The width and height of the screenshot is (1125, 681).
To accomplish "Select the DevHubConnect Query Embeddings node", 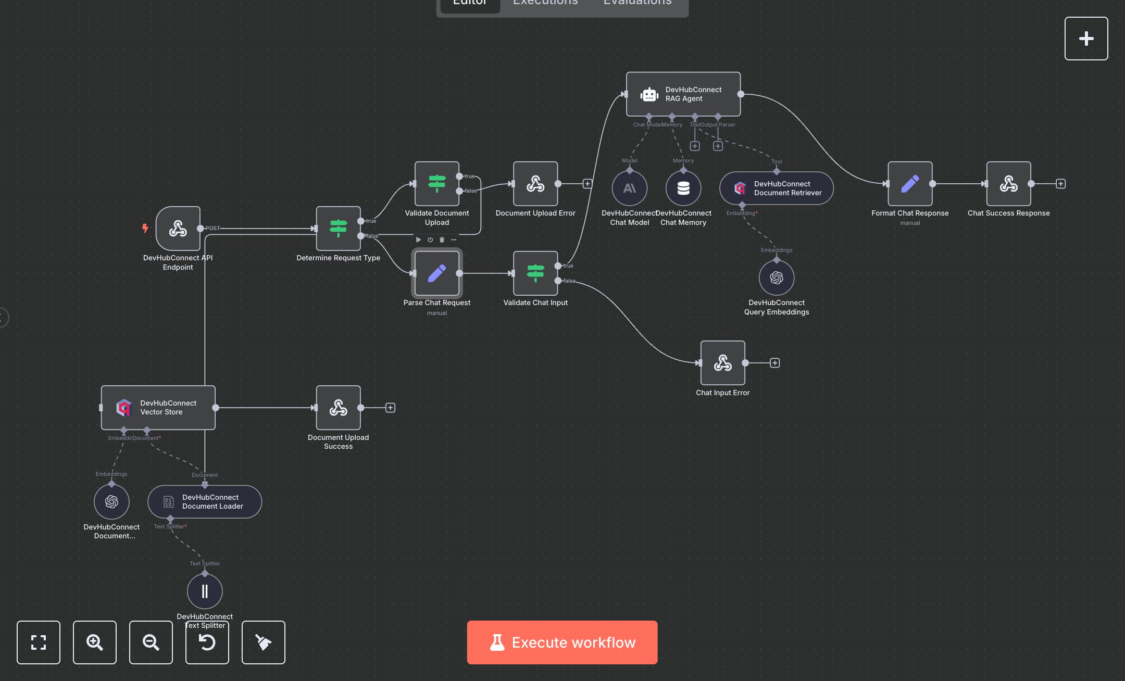I will 776,278.
